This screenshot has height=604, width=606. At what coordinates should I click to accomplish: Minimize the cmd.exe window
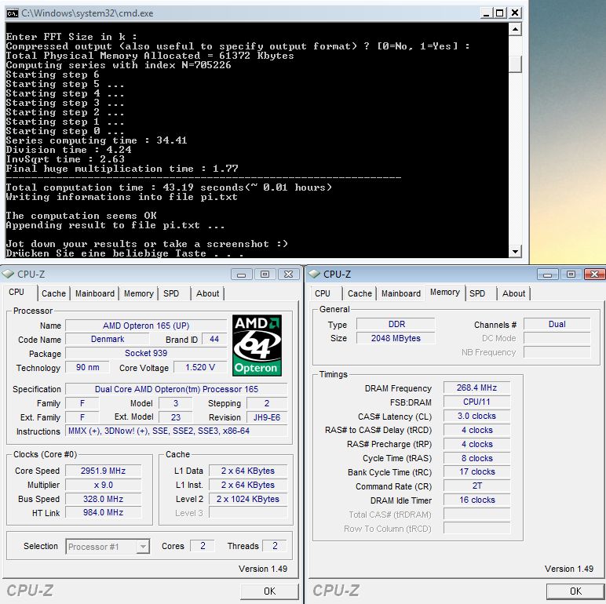tap(486, 13)
